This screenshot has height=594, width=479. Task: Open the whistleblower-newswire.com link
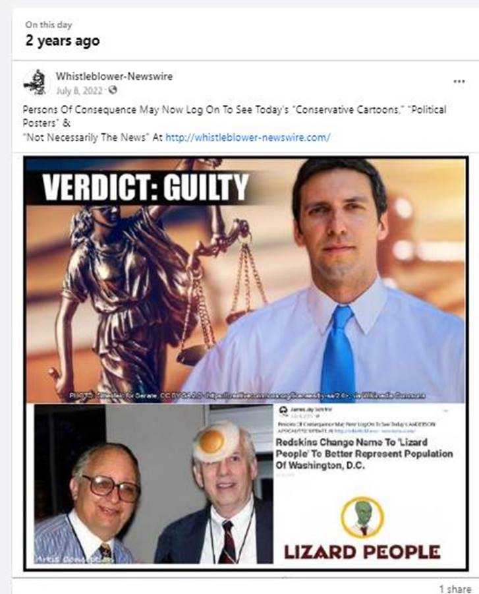tap(248, 137)
